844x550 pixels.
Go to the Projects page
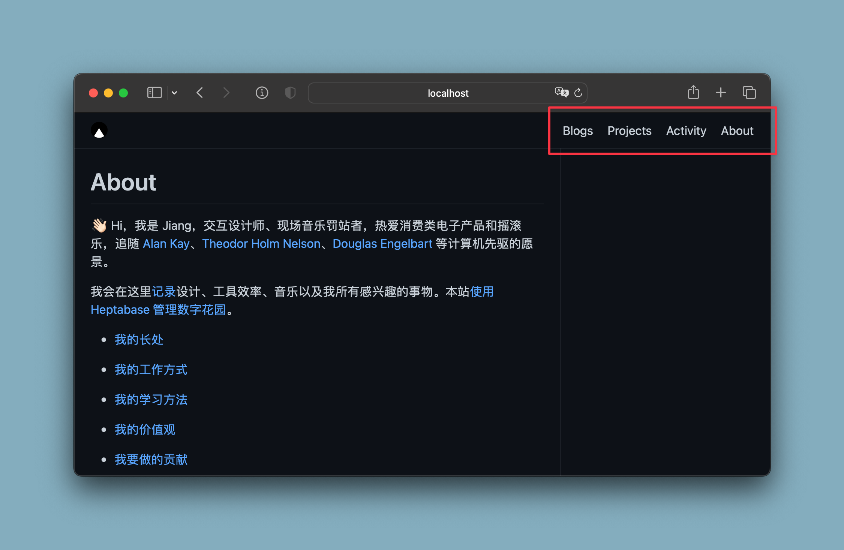tap(629, 131)
